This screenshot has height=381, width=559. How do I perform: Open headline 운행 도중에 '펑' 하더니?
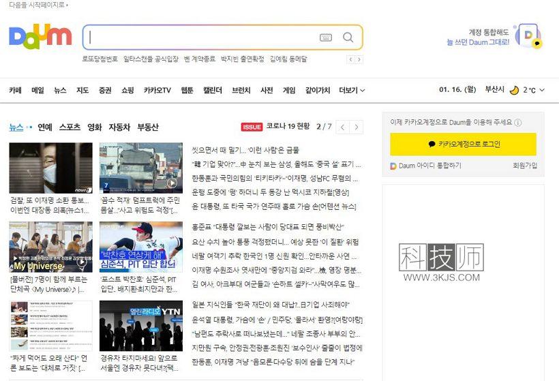click(270, 192)
